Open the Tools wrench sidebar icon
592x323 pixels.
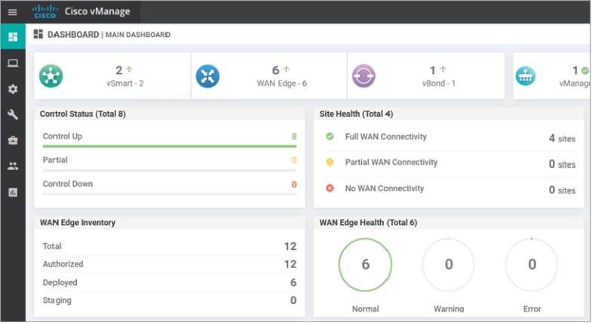(x=13, y=114)
